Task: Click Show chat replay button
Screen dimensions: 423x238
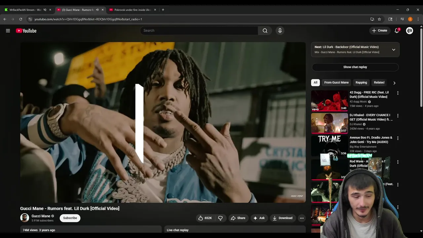Action: tap(355, 67)
